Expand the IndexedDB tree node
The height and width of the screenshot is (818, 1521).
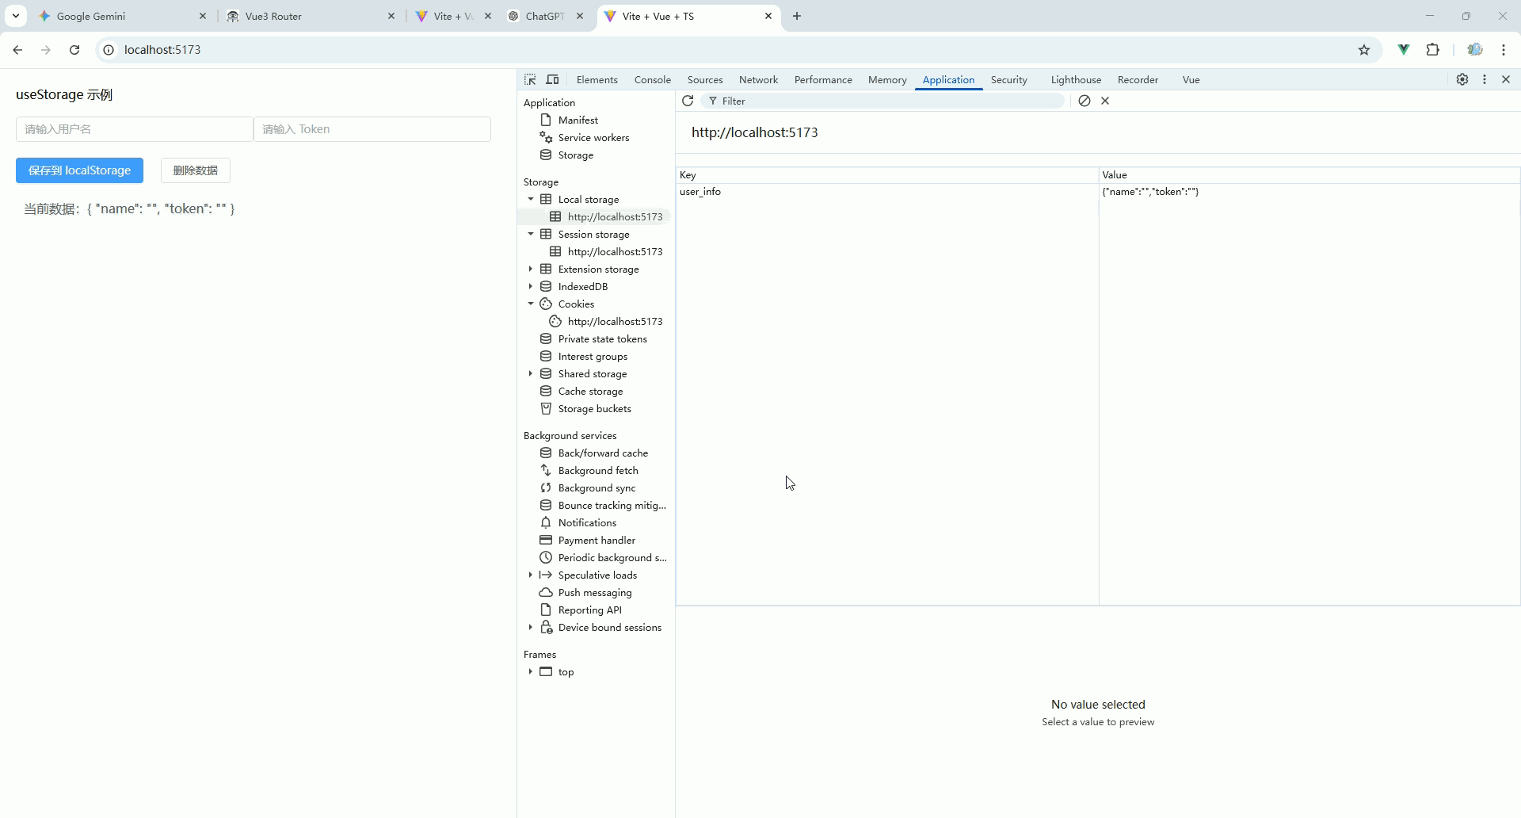pyautogui.click(x=531, y=286)
